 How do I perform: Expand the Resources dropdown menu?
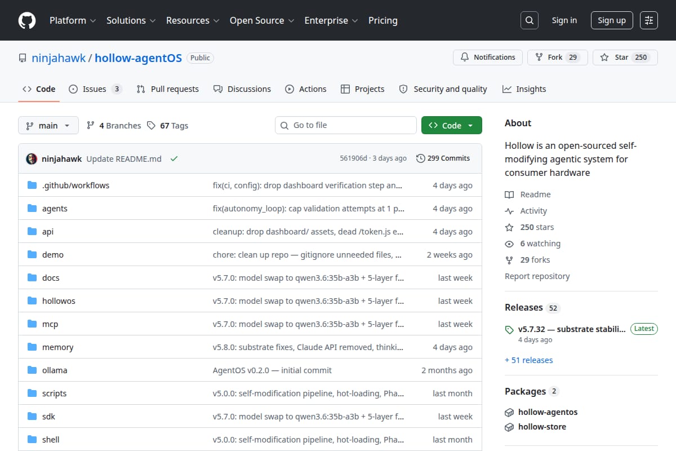[x=192, y=20]
